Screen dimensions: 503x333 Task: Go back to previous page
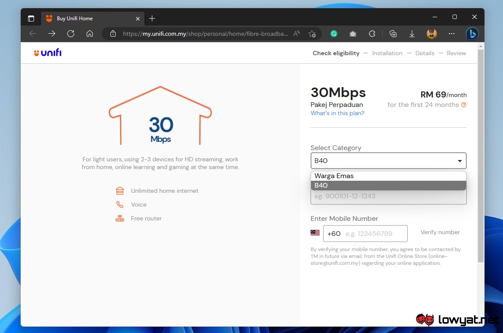pyautogui.click(x=33, y=34)
